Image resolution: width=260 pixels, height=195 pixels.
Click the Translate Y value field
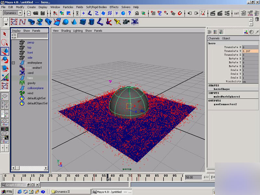250,51
